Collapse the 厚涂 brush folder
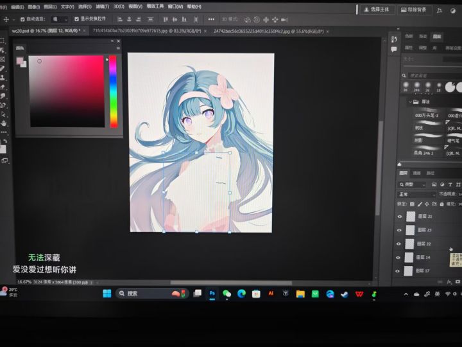This screenshot has width=462, height=347. (x=410, y=102)
